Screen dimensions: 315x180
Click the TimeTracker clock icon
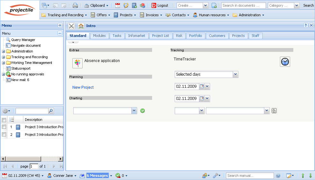(x=285, y=62)
